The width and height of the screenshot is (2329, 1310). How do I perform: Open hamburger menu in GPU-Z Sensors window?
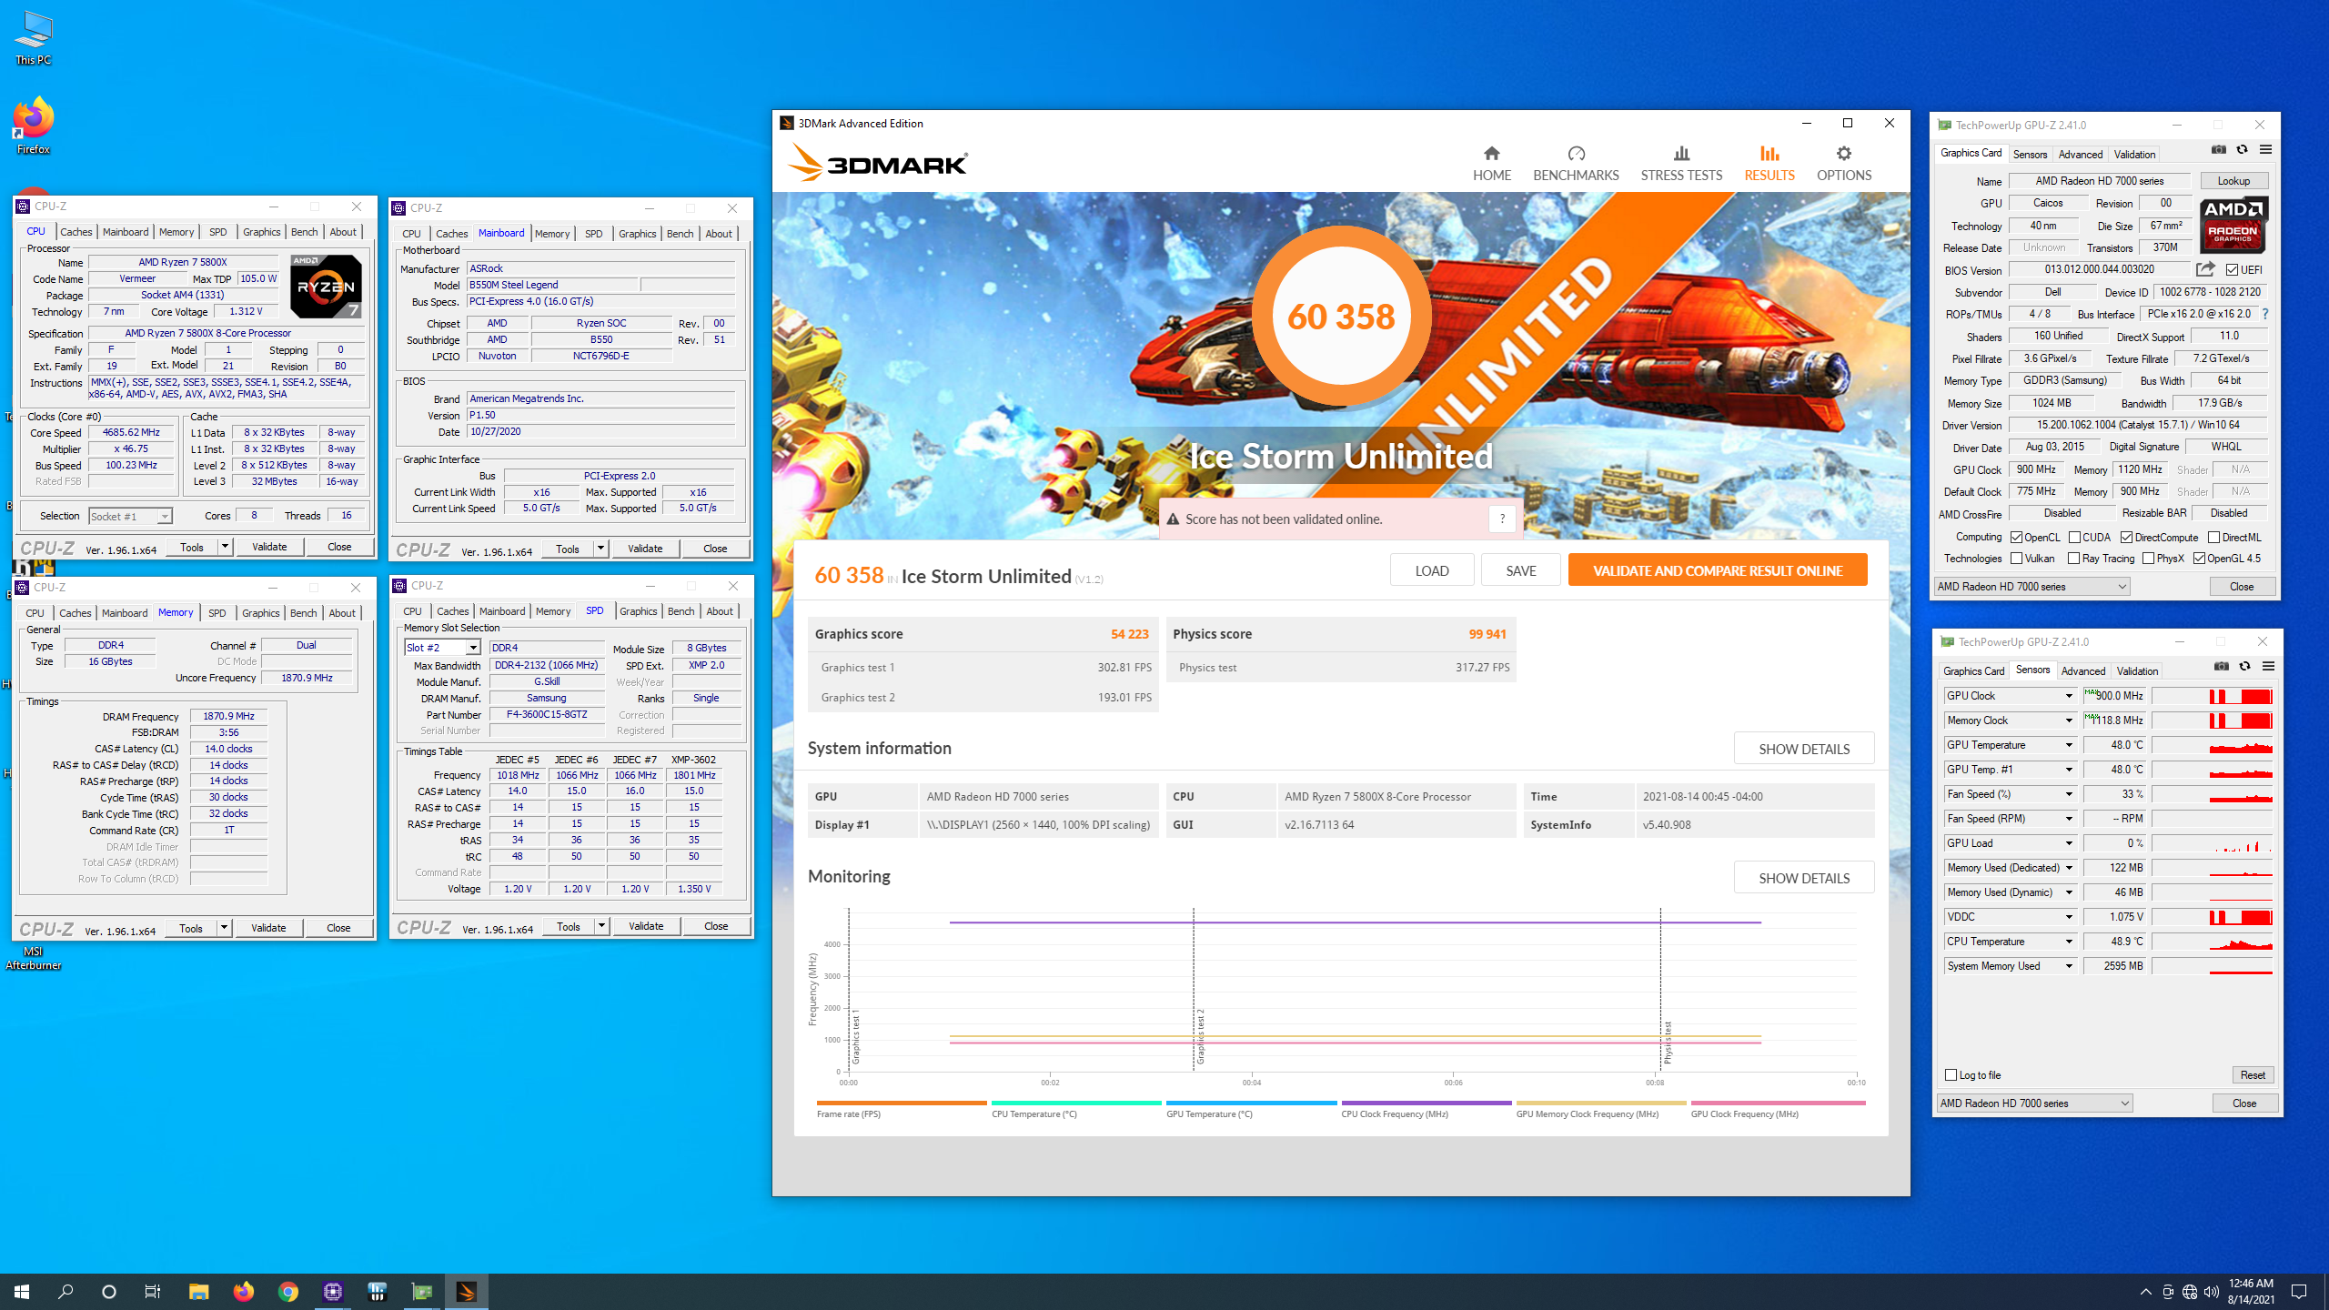click(x=2269, y=667)
